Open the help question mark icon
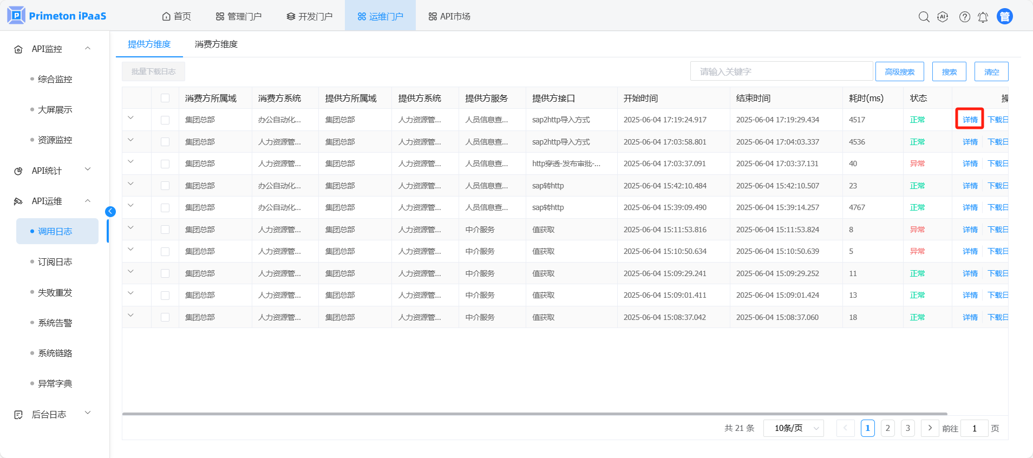Image resolution: width=1033 pixels, height=458 pixels. [x=964, y=17]
